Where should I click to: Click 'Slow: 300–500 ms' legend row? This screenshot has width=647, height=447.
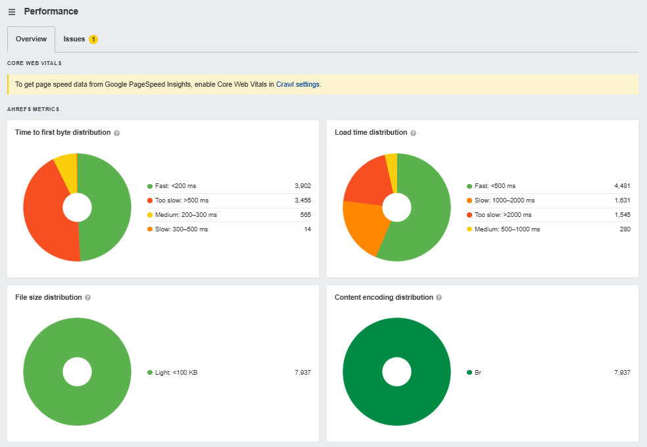[181, 229]
